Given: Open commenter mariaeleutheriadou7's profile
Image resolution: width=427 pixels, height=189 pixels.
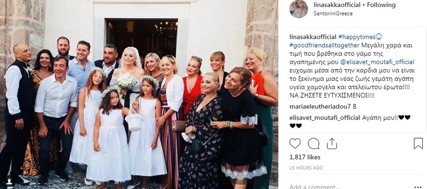Looking at the screenshot, I should 320,107.
